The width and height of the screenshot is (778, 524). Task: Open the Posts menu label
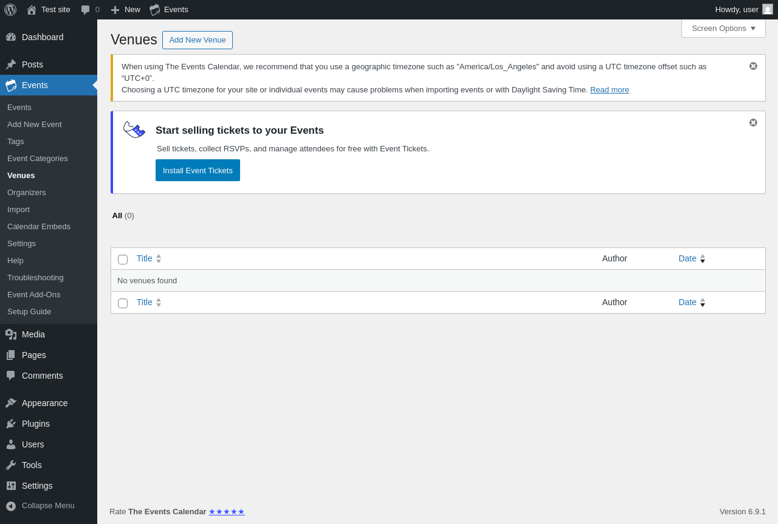(x=32, y=64)
